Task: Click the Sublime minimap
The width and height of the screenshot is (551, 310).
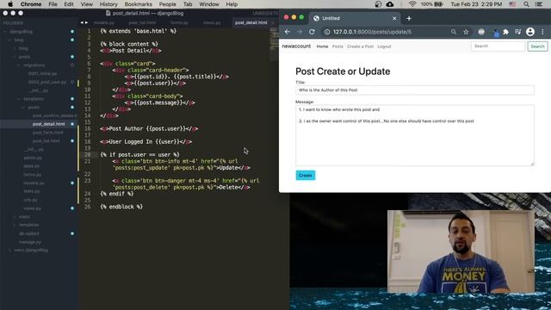Action: click(274, 44)
